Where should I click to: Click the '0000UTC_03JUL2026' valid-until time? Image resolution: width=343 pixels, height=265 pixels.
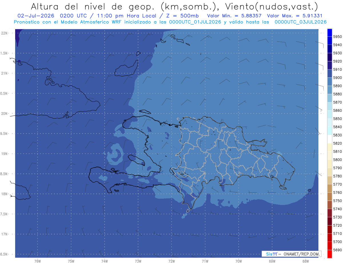(x=301, y=22)
